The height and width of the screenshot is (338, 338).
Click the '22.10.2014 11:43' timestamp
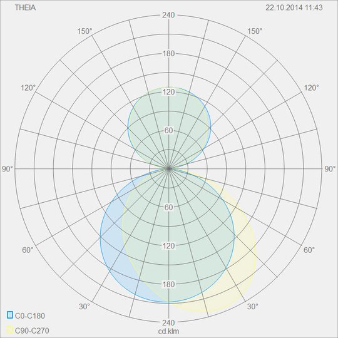(294, 8)
